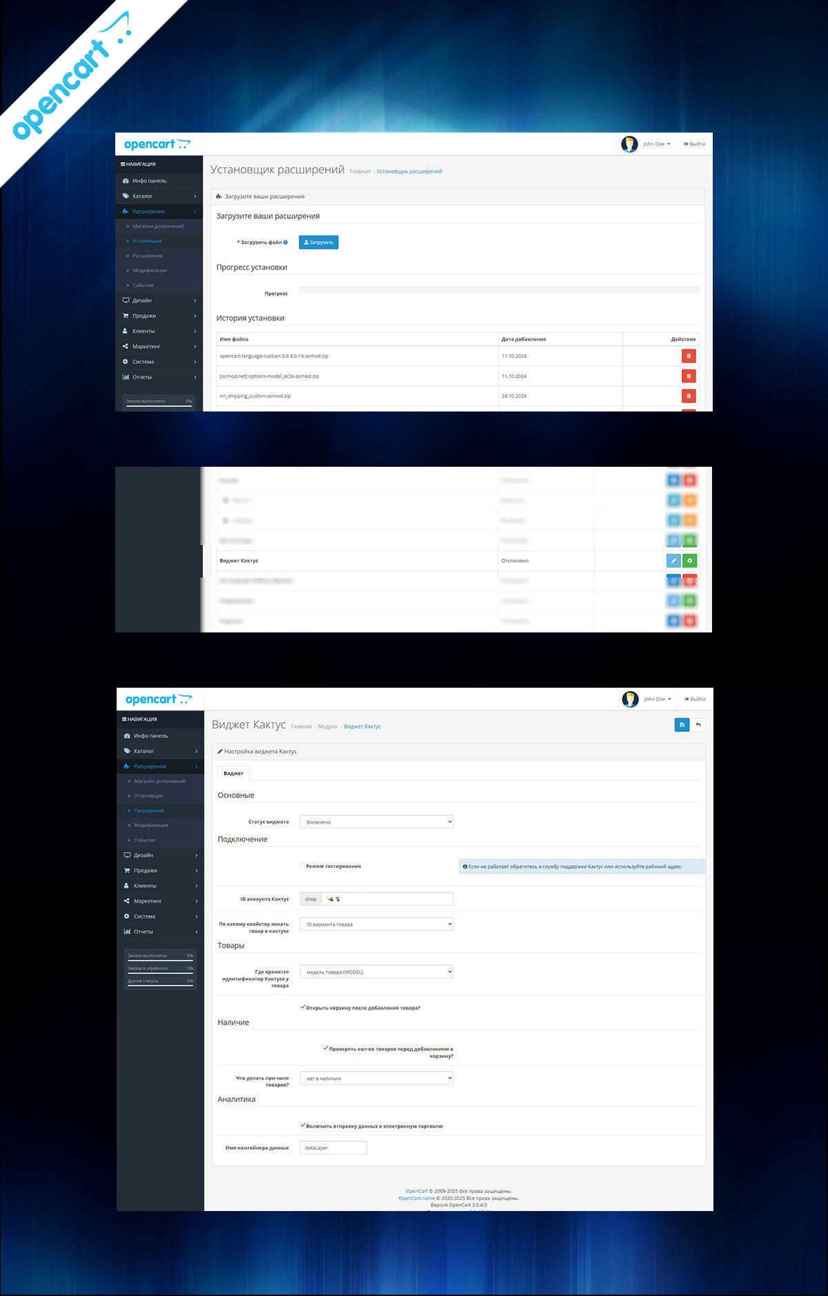Enable the Режим тестирования checkbox

pos(302,866)
